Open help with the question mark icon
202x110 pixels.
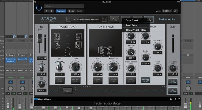(x=179, y=99)
